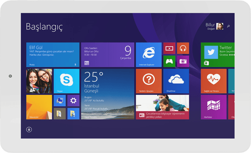The image size is (251, 153).
Task: Click the Billur user name text
Action: point(210,25)
